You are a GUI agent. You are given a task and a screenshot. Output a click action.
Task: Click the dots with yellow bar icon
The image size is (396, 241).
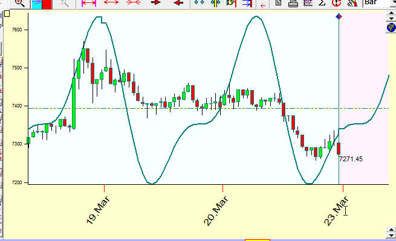tap(215, 3)
